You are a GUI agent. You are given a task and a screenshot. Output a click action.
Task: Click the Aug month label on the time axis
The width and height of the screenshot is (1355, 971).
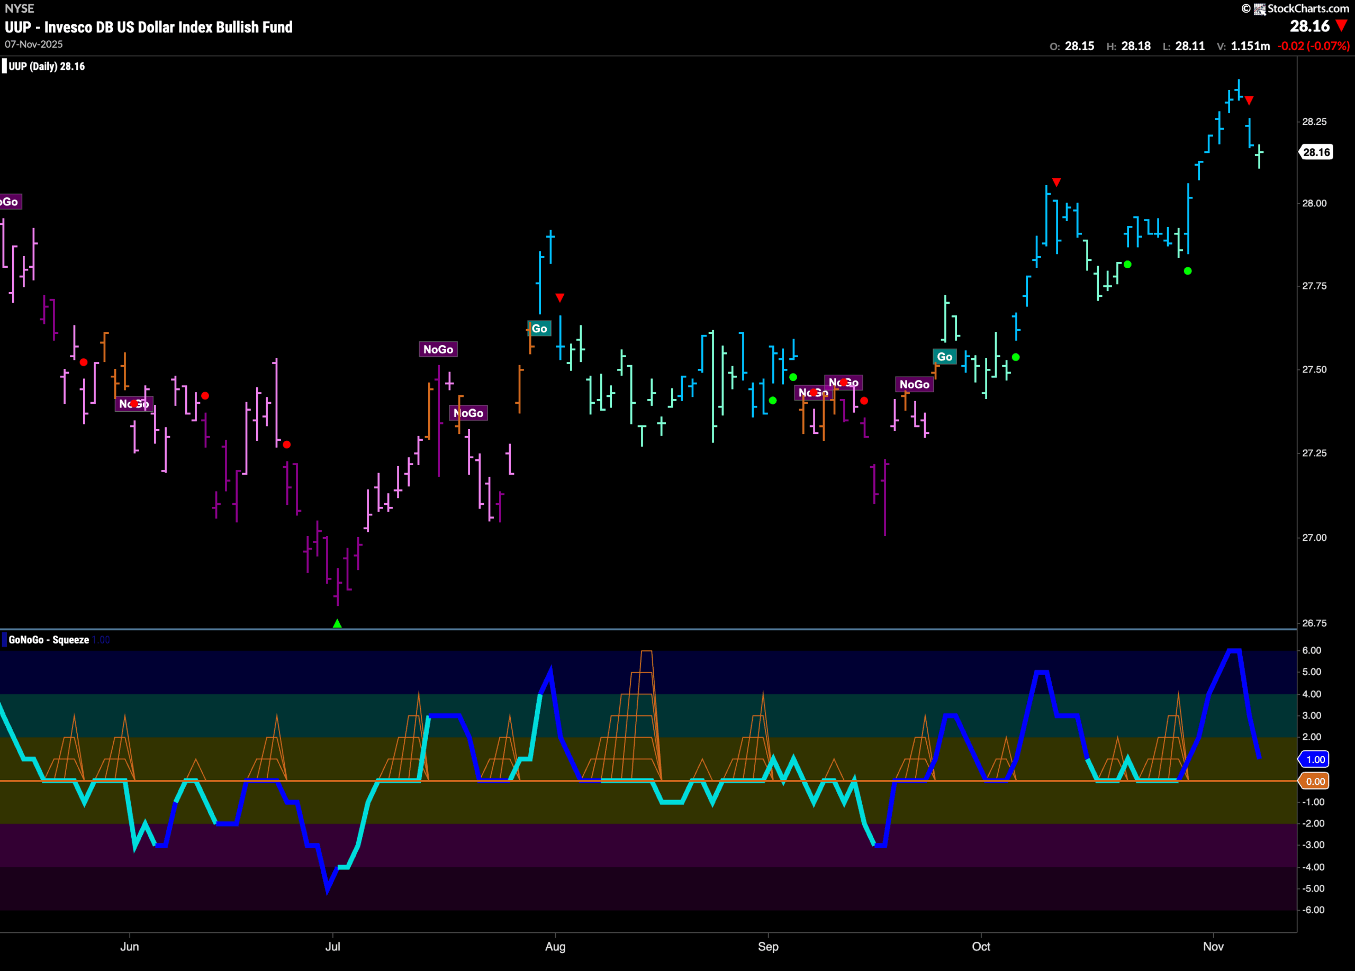[555, 947]
